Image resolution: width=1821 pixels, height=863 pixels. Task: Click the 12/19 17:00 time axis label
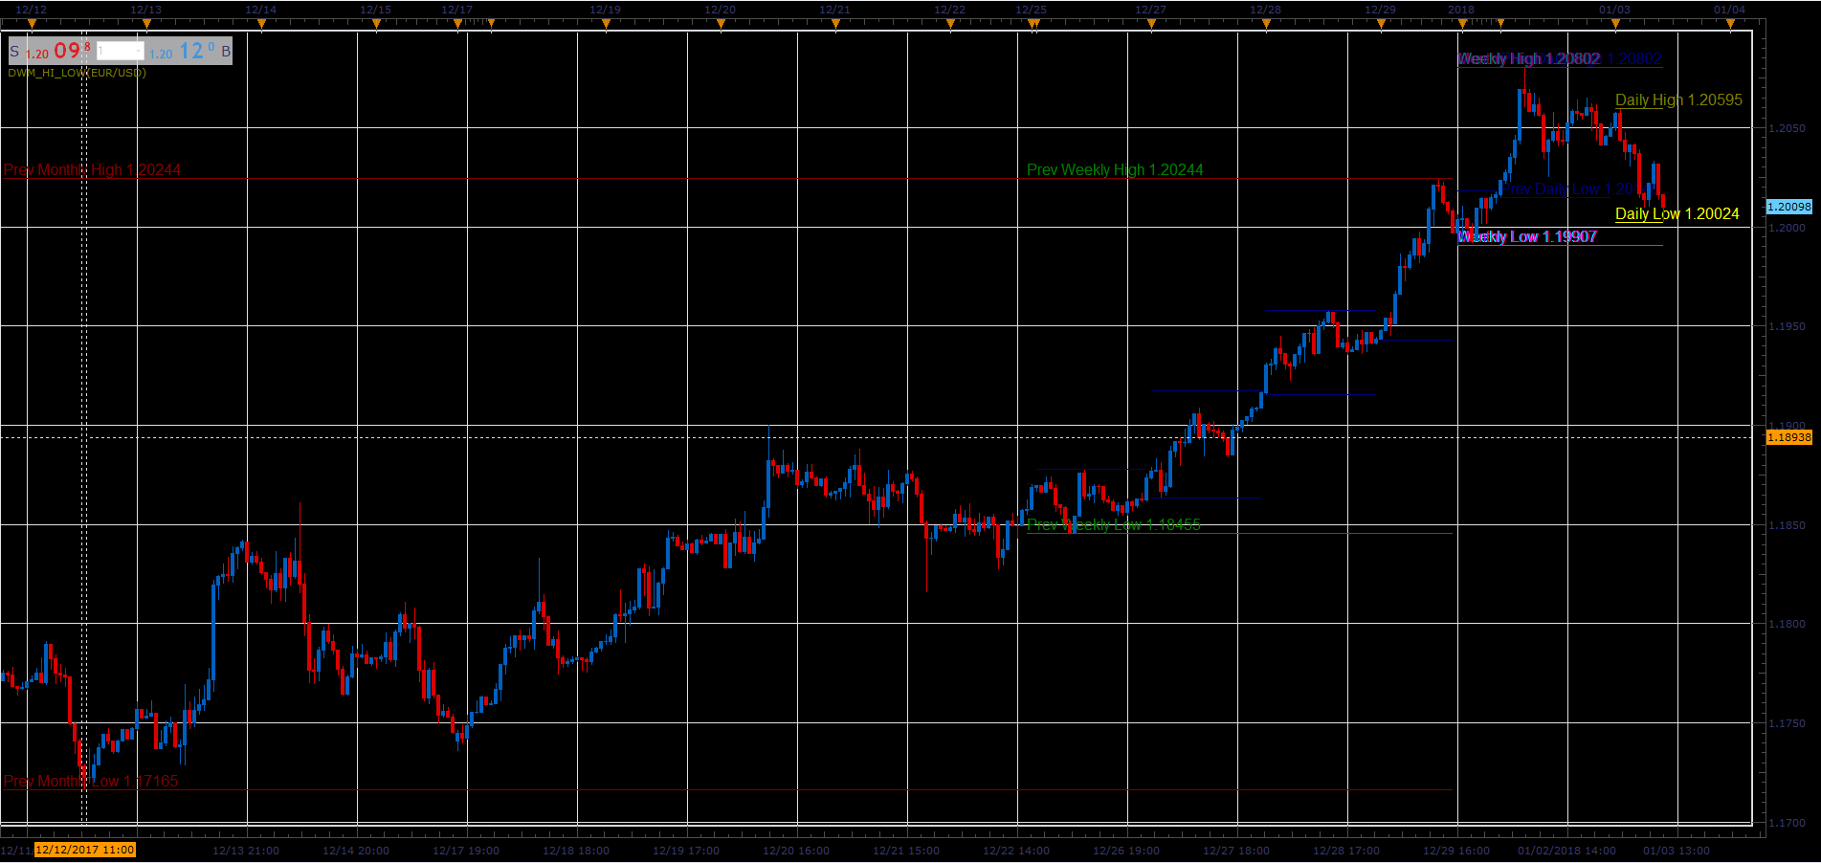(686, 851)
